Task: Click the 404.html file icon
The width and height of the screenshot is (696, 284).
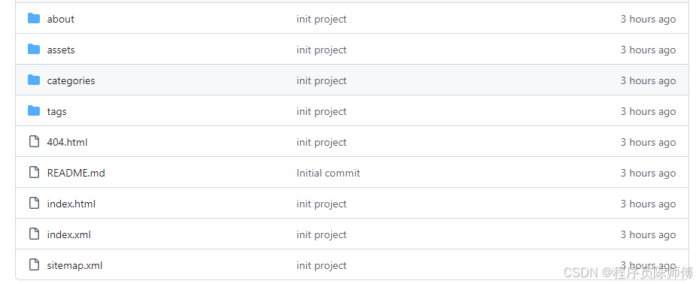Action: [x=34, y=142]
